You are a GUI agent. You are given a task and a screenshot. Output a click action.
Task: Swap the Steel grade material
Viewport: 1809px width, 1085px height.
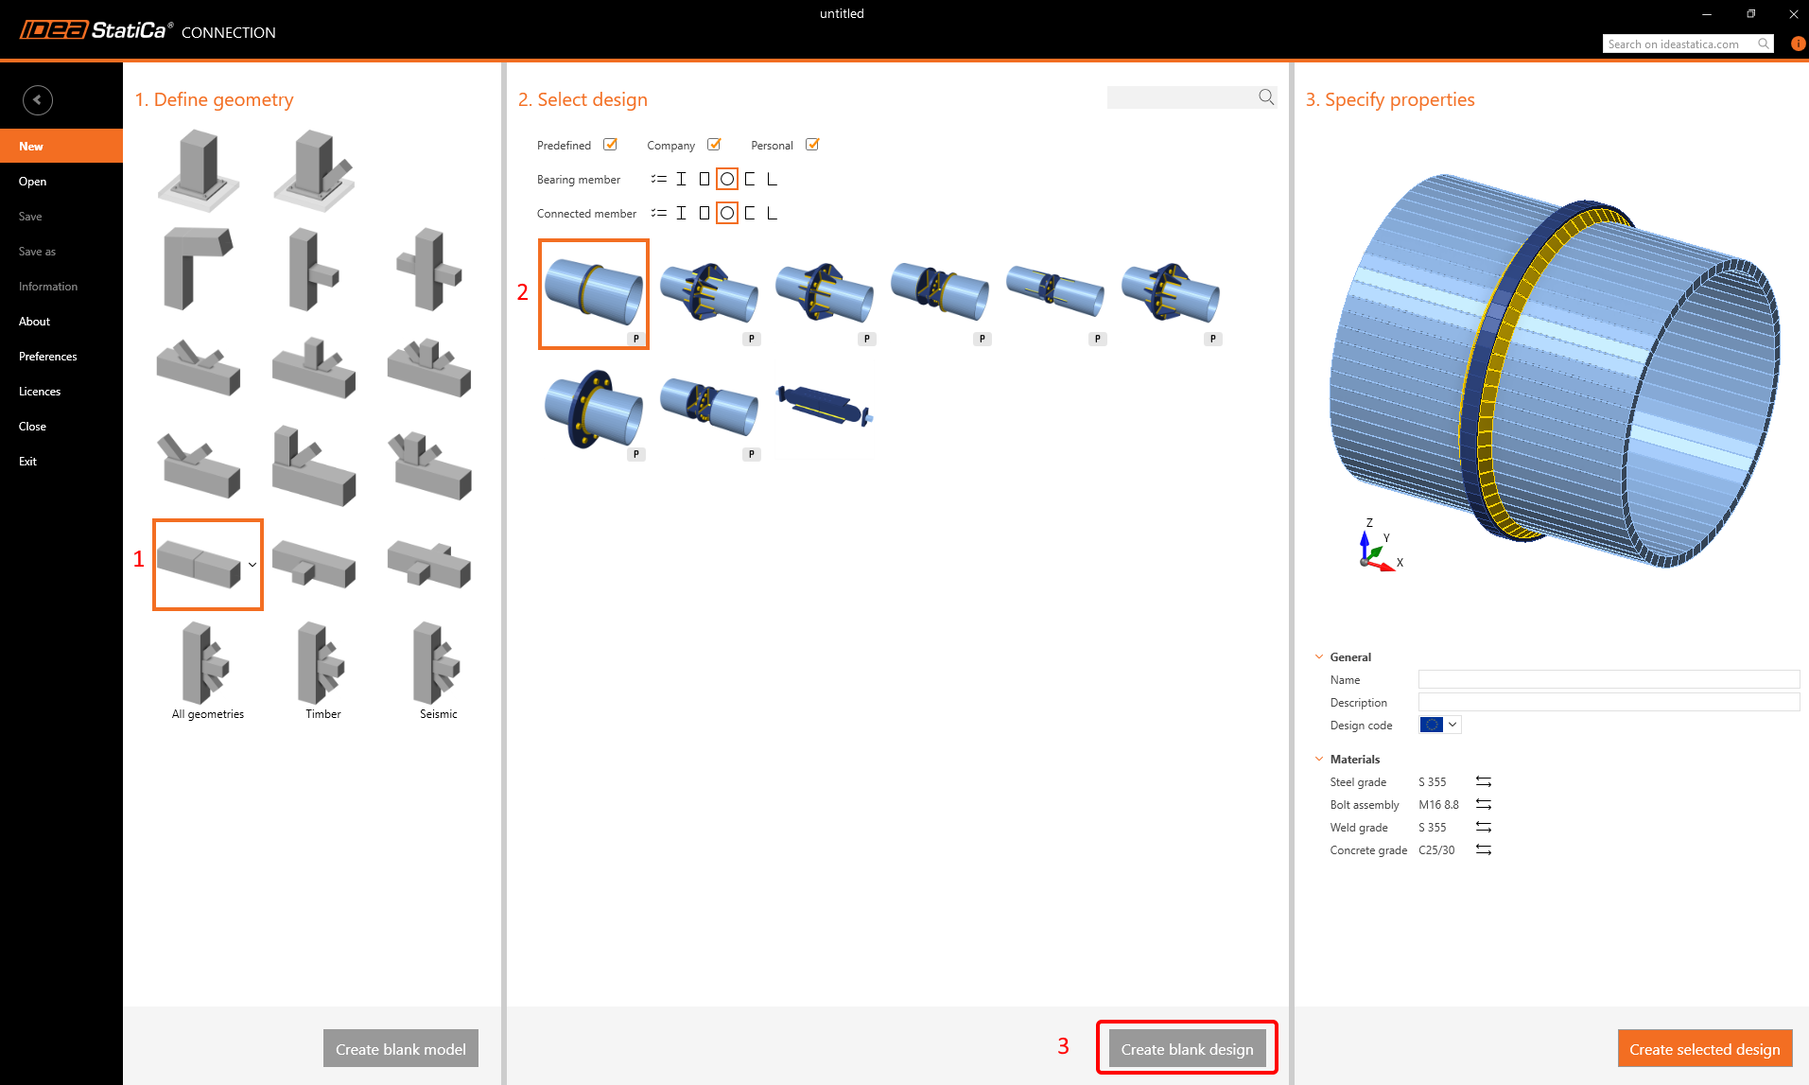1484,781
